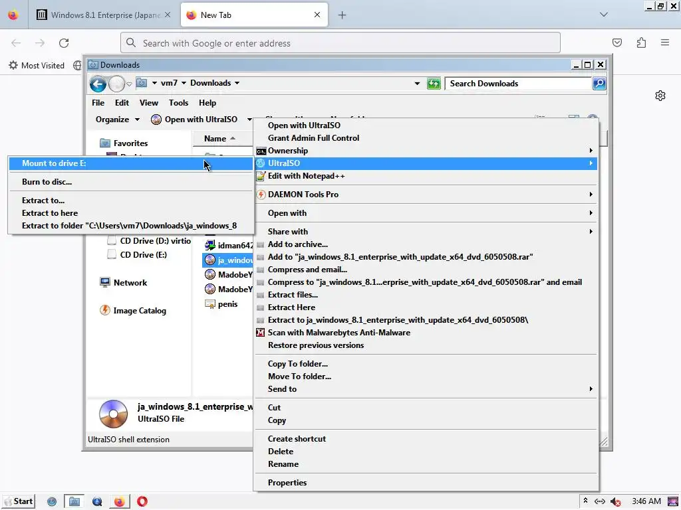Click the network tray icon
The height and width of the screenshot is (510, 681).
click(x=599, y=501)
